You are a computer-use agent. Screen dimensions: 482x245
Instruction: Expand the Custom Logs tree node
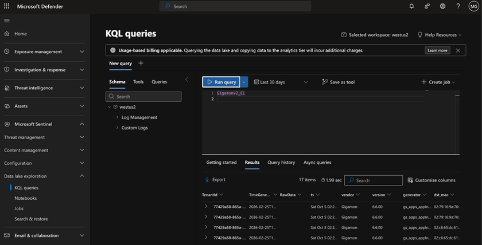[118, 128]
